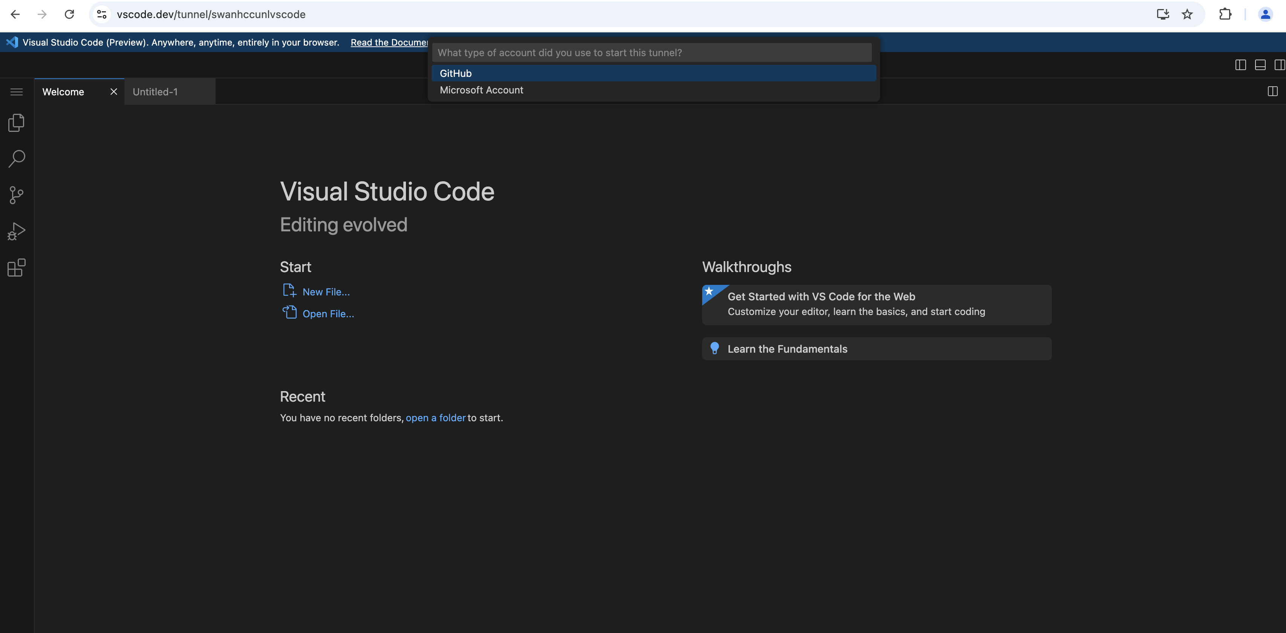Close the Welcome tab

(114, 92)
